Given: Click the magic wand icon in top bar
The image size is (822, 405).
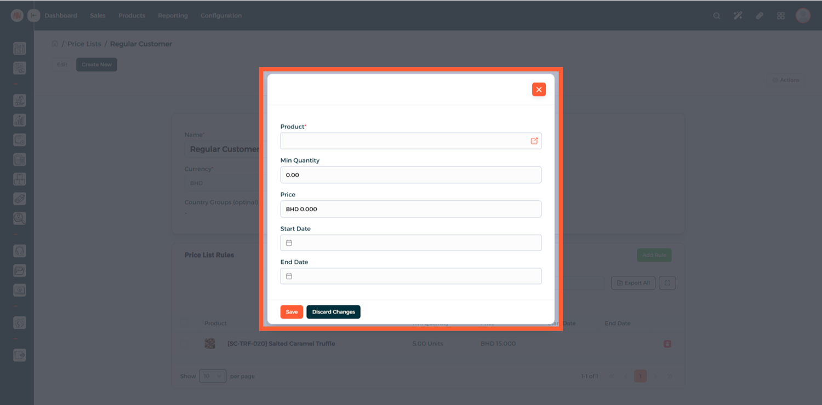Looking at the screenshot, I should point(738,16).
